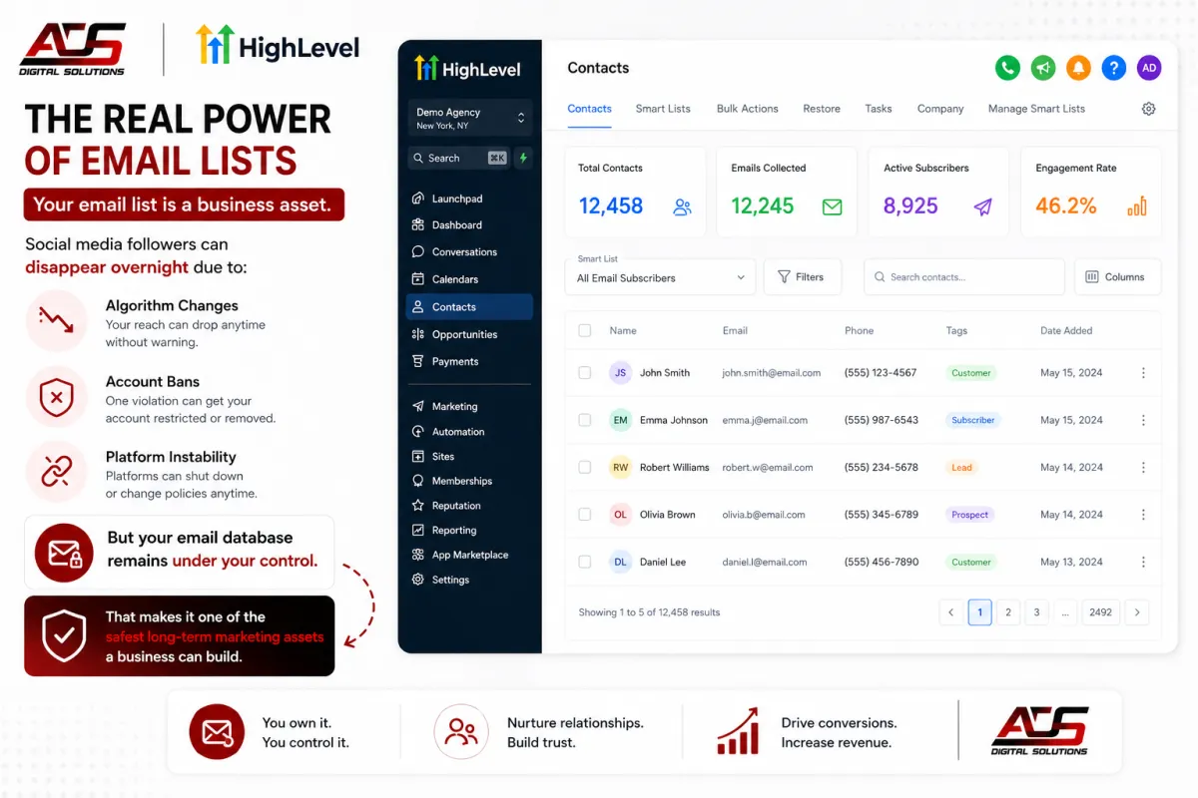Image resolution: width=1198 pixels, height=798 pixels.
Task: Click the Filters button
Action: click(803, 277)
